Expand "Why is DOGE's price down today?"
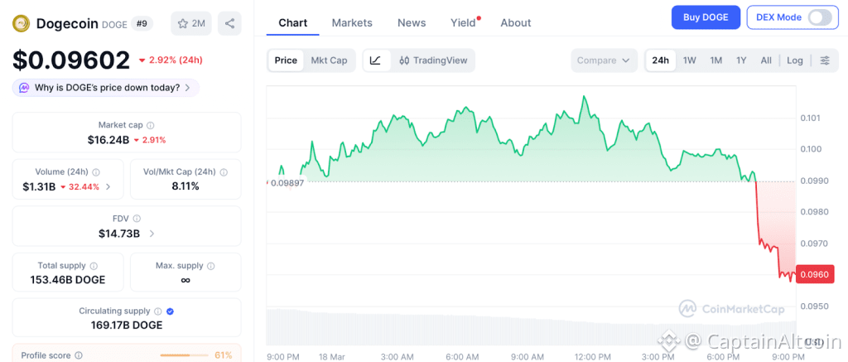848x362 pixels. (x=105, y=87)
